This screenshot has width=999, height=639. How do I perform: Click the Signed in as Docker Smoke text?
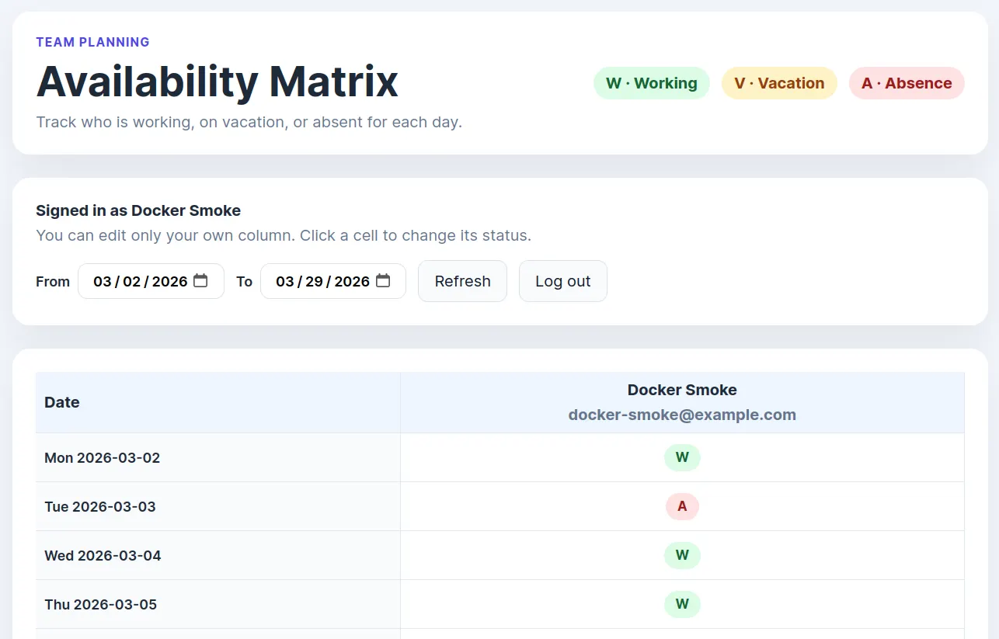[x=138, y=210]
